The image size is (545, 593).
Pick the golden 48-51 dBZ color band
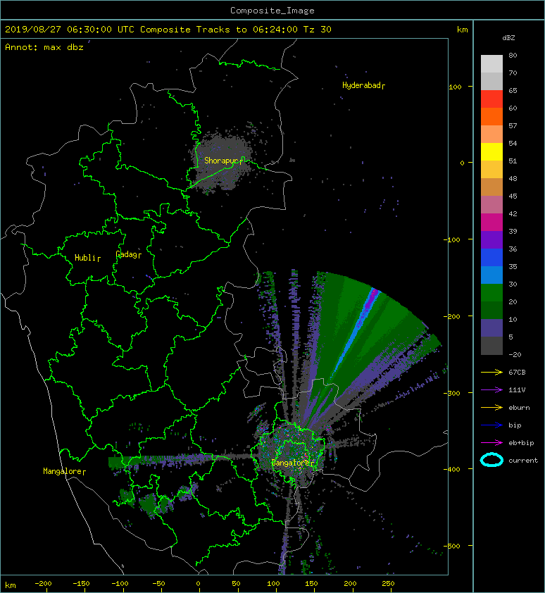coord(491,170)
